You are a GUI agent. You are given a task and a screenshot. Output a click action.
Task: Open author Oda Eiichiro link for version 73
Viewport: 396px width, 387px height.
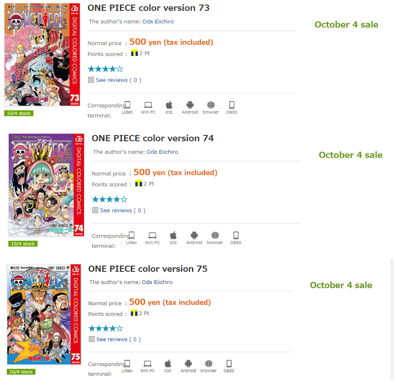[158, 21]
